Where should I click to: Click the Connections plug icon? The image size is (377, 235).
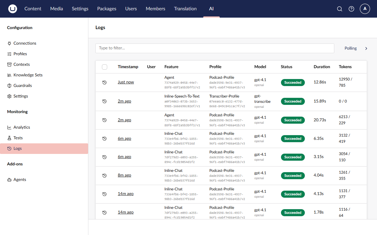(9, 43)
